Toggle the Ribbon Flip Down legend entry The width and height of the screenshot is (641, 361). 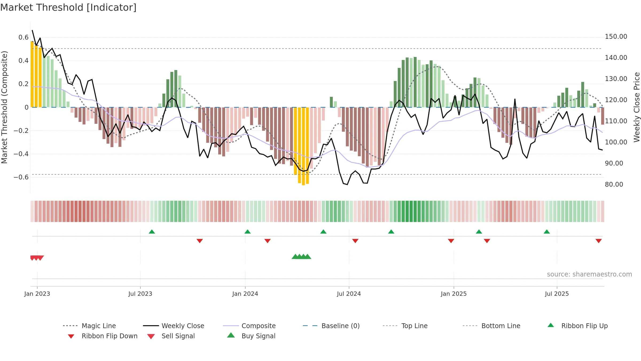[103, 336]
